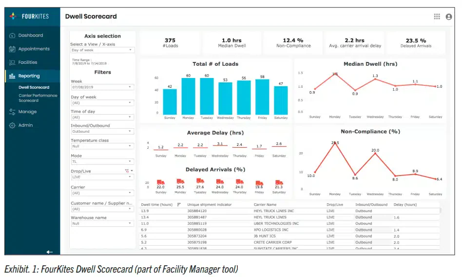Open the Select a View / X-axis dropdown
The width and height of the screenshot is (462, 277).
[102, 50]
